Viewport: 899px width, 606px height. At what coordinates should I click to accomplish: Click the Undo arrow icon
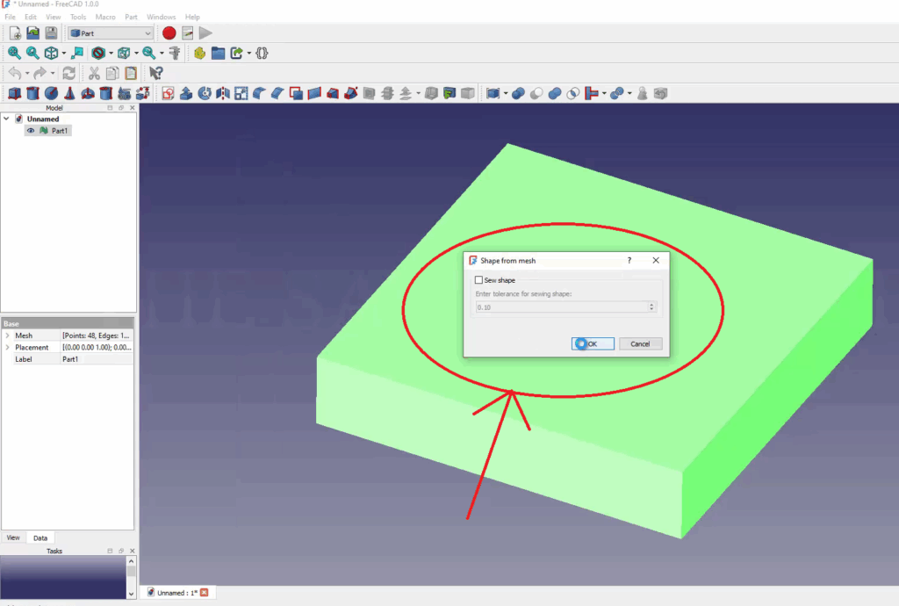point(16,73)
